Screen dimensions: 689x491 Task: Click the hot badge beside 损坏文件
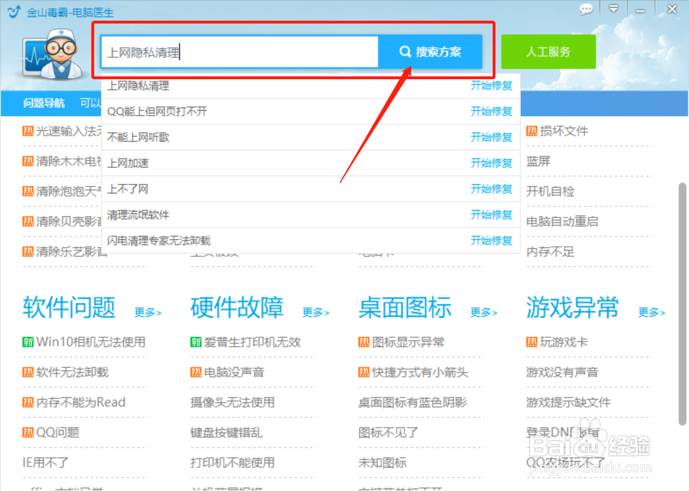coord(532,131)
